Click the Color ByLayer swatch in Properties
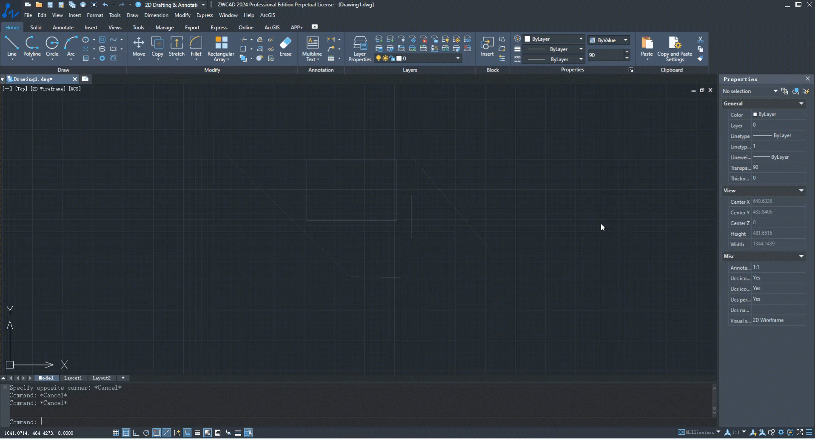The height and width of the screenshot is (439, 815). tap(755, 114)
